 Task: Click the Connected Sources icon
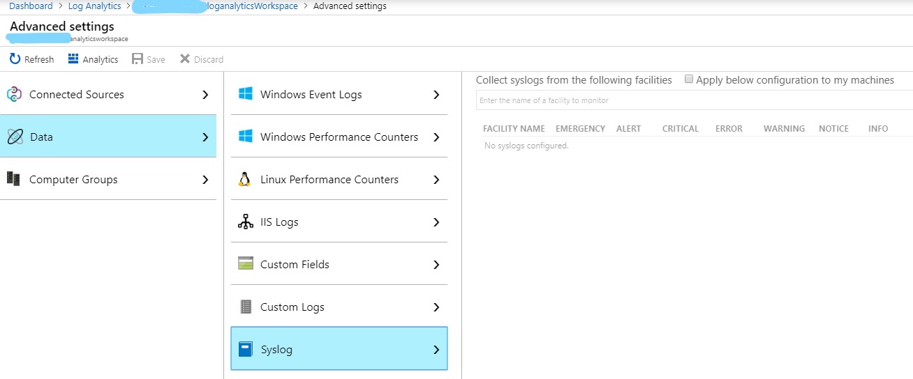click(14, 95)
